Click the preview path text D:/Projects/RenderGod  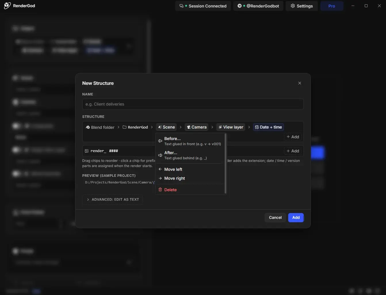tap(105, 182)
